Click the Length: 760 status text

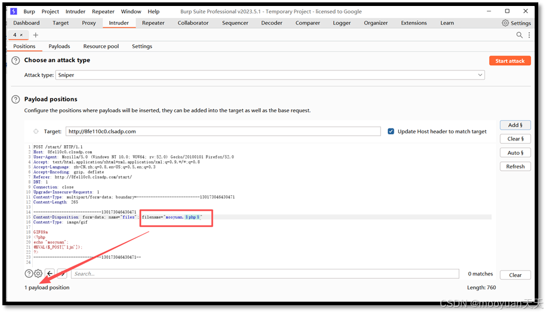tap(482, 287)
